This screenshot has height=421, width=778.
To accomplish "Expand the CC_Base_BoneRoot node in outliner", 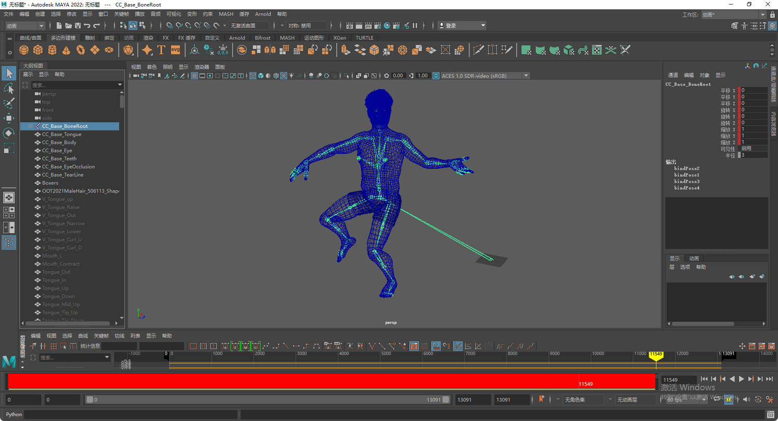I will click(x=31, y=126).
